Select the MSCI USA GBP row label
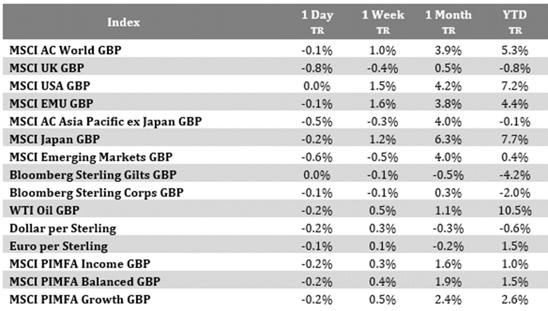548x311 pixels. pos(50,85)
